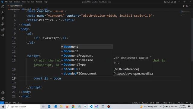Open Manage gear settings menu
Viewport: 193px width, 109px height.
point(3,98)
